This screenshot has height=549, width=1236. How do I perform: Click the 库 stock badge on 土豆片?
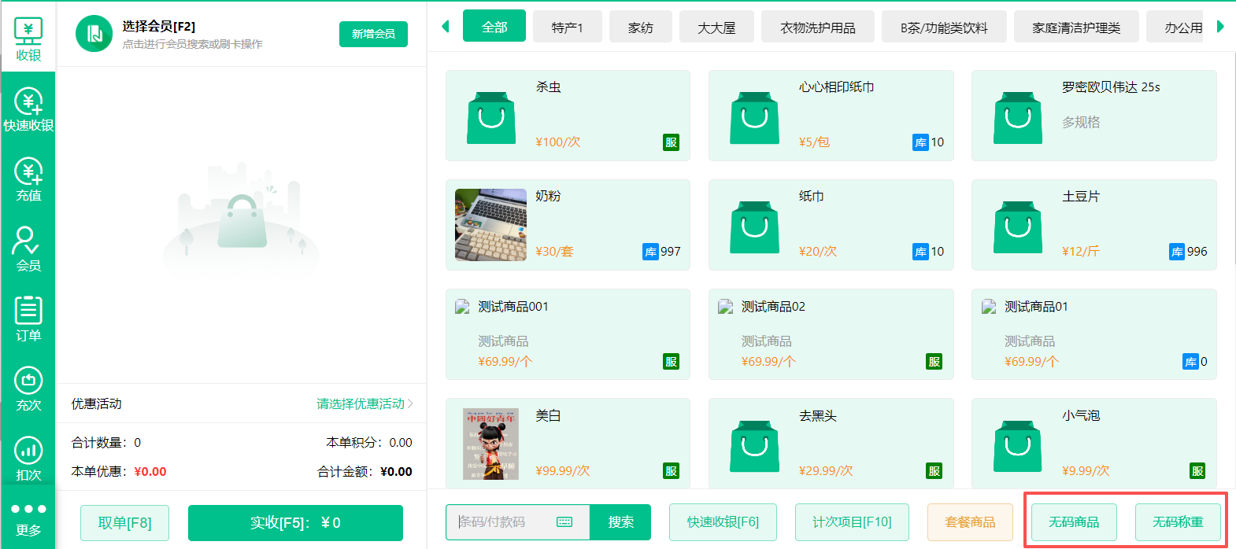(1177, 252)
